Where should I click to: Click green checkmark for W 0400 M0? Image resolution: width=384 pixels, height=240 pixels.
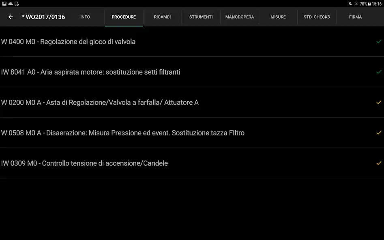(379, 42)
